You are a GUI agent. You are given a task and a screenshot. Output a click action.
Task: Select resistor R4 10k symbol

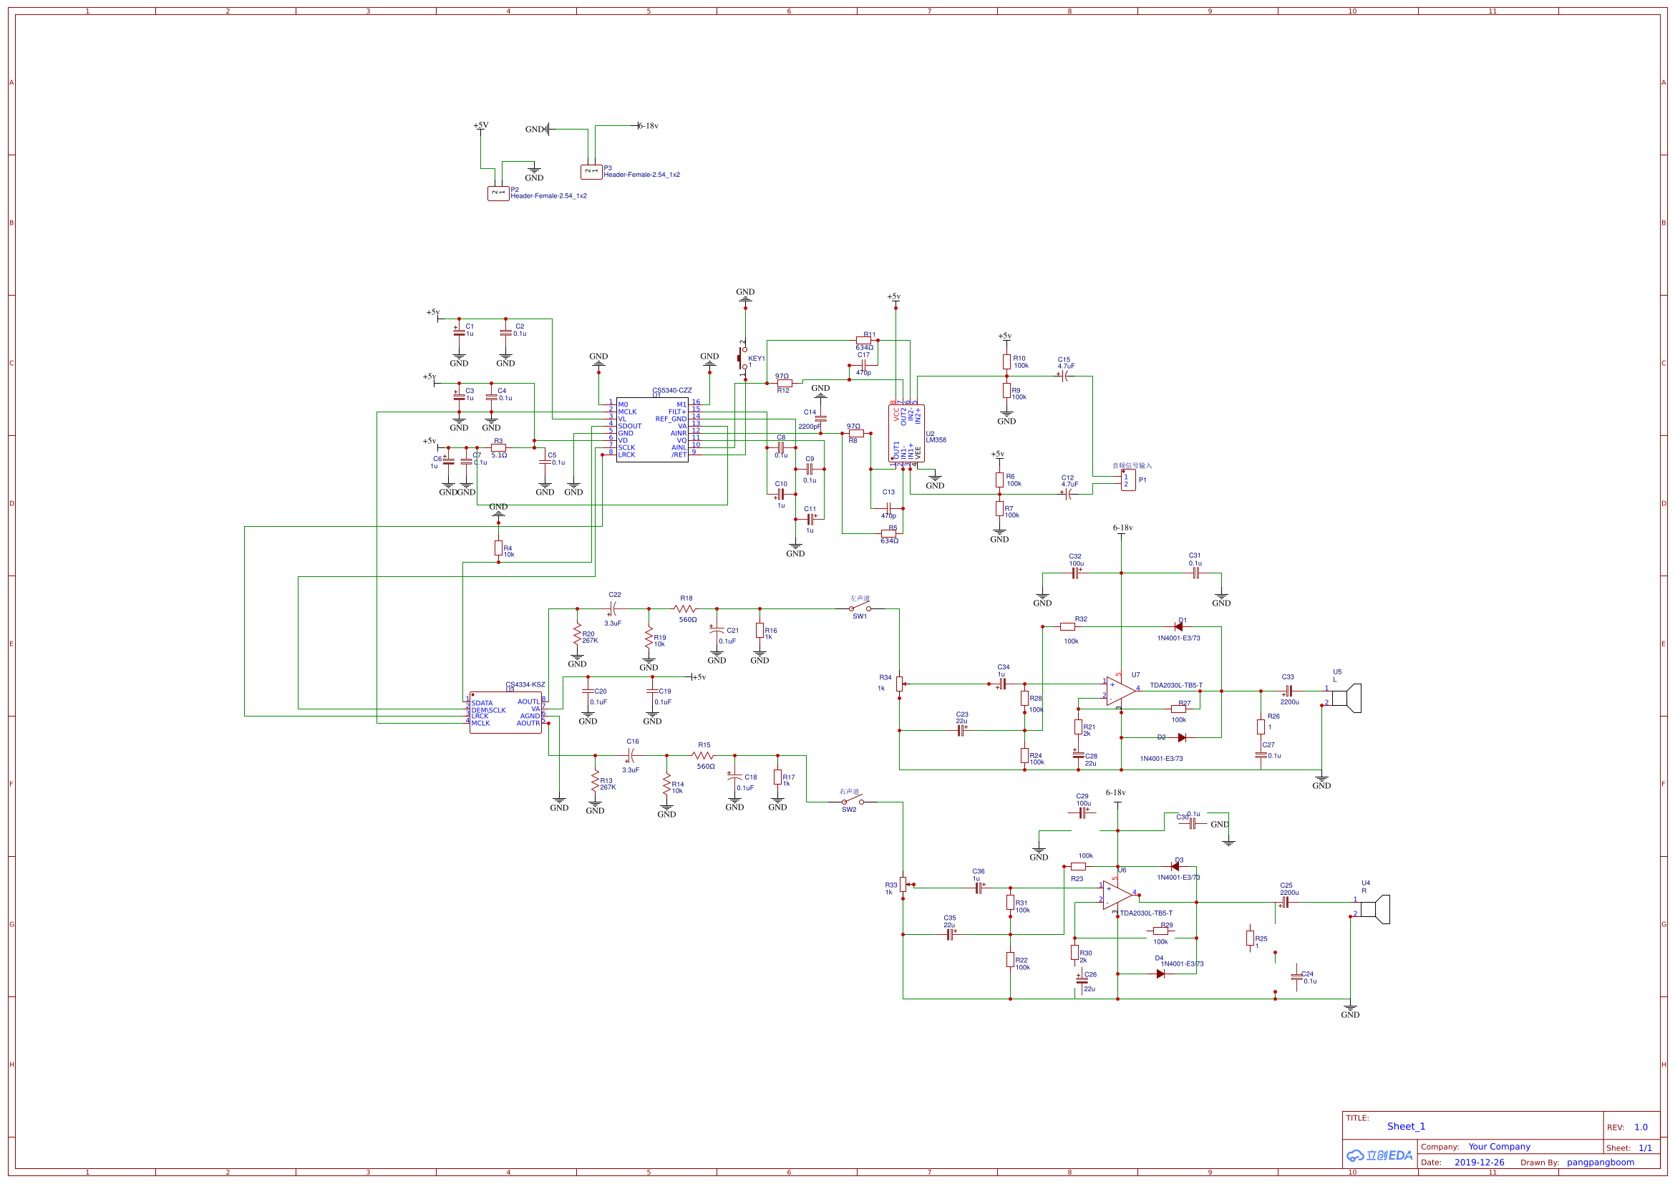[x=498, y=548]
